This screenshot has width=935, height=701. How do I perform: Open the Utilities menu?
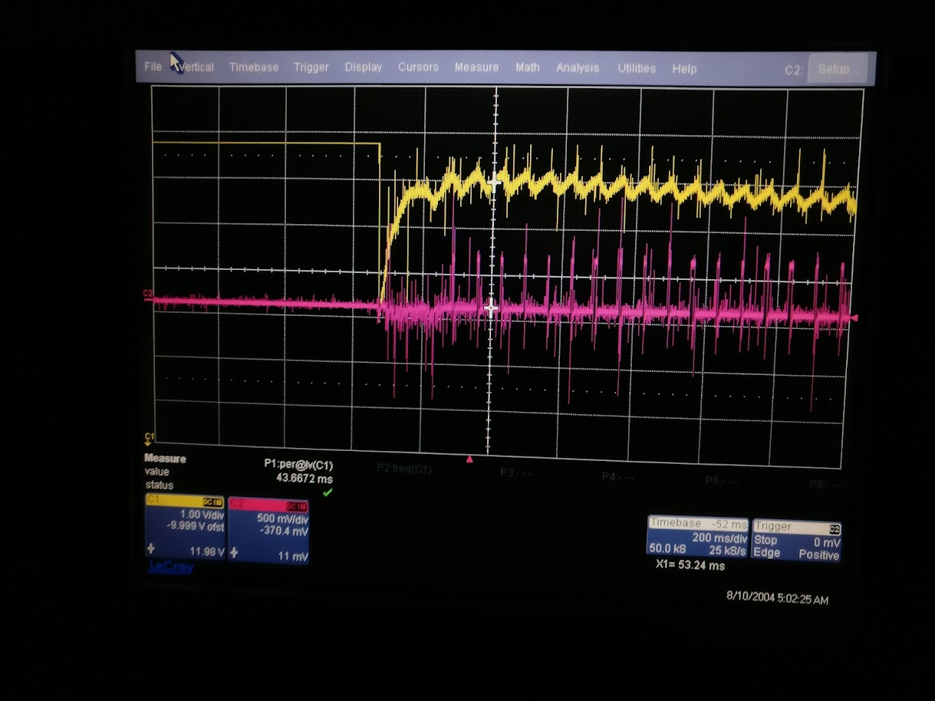[637, 68]
